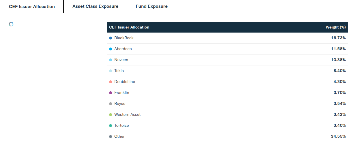Click the 10.38% weight value

[x=339, y=60]
